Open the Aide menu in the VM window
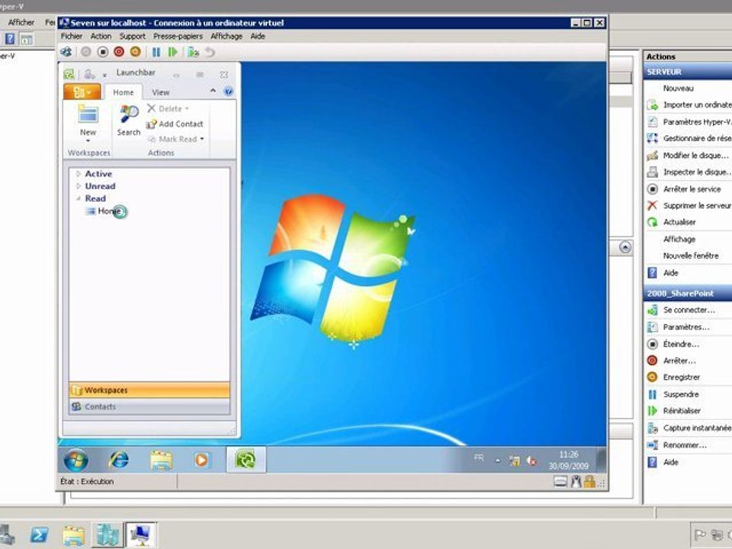732x549 pixels. pyautogui.click(x=258, y=36)
